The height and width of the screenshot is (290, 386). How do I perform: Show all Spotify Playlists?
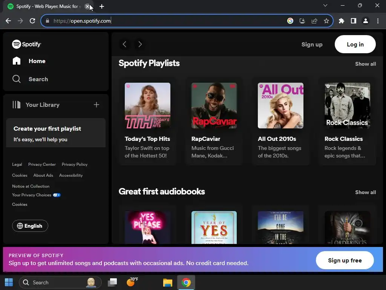point(365,64)
